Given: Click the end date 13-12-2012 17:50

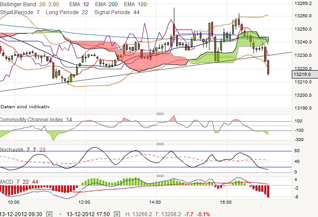Looking at the screenshot, I should [x=88, y=214].
